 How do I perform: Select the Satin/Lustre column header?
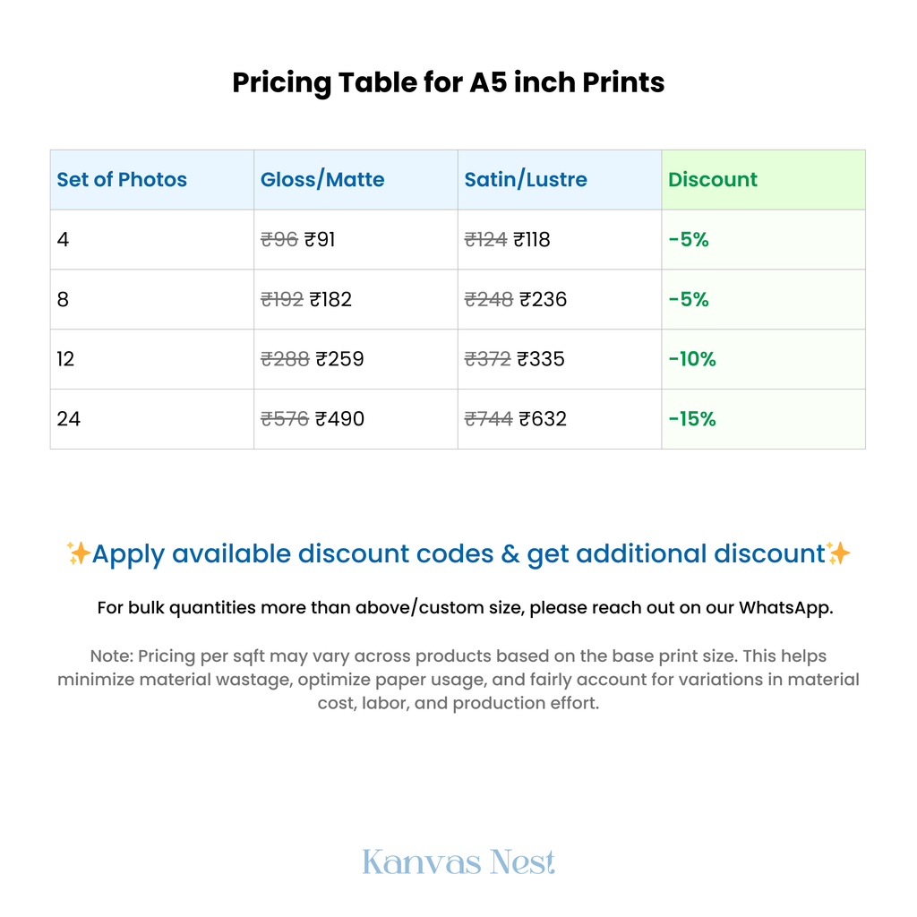click(560, 179)
